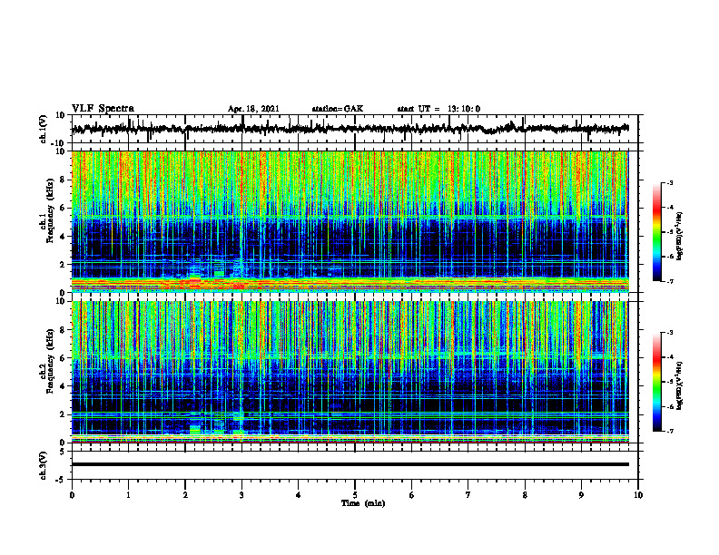Click time axis tick label "7"
This screenshot has width=719, height=555.
tap(468, 495)
